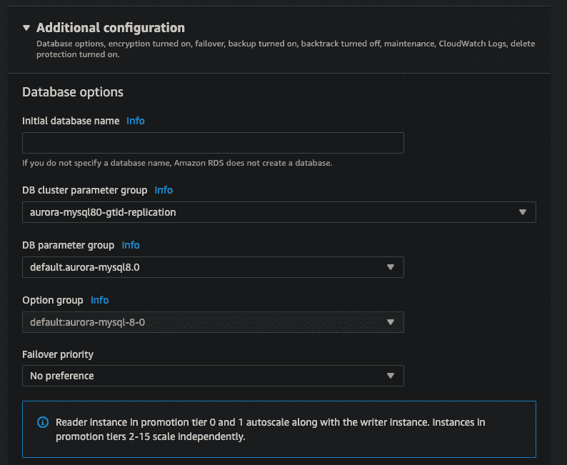Click the arrow icon of Failover priority
The image size is (567, 465).
tap(390, 376)
